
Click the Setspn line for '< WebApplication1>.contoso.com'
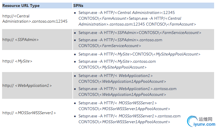pos(127,92)
